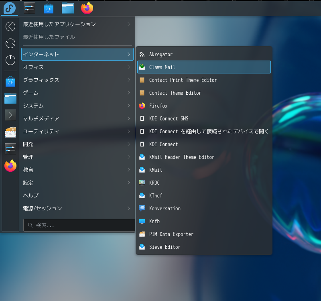Viewport: 321px width, 301px height.
Task: Click the Contact Theme Editor text
Action: pos(175,93)
